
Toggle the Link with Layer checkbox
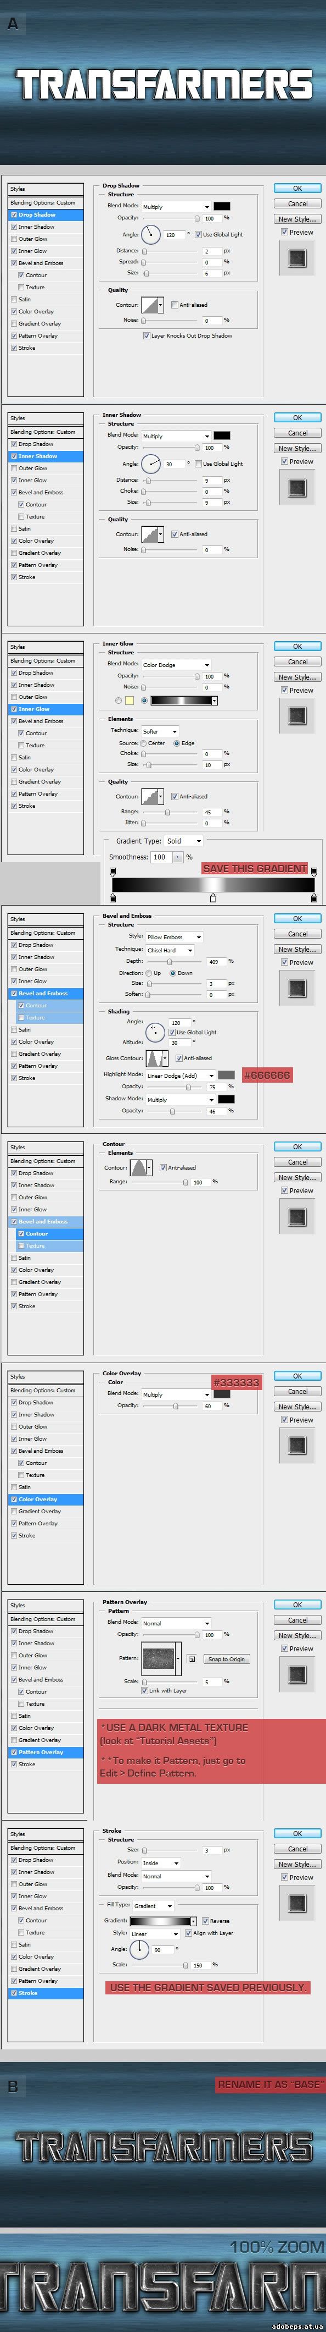point(144,1690)
